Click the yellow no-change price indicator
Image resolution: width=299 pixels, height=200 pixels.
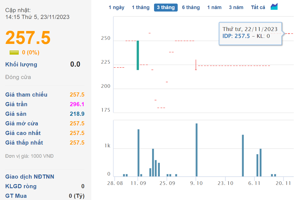(14, 52)
